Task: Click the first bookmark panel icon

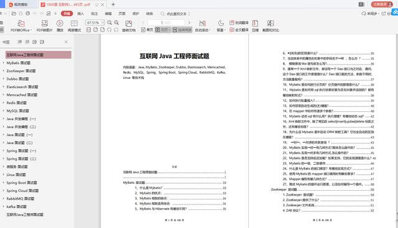Action: coord(19,42)
